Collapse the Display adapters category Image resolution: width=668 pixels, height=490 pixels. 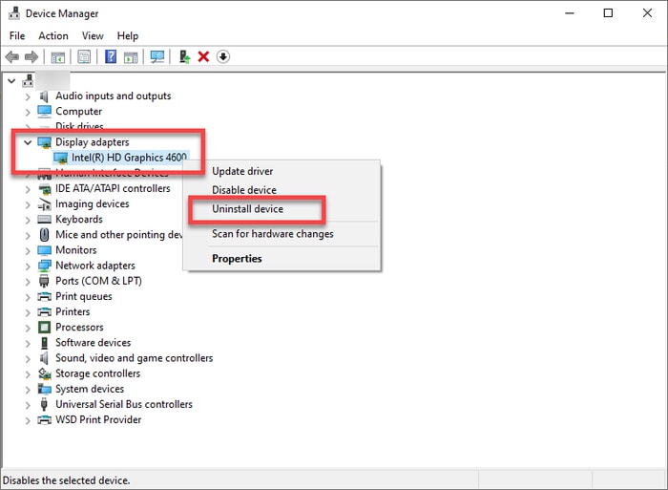point(27,142)
